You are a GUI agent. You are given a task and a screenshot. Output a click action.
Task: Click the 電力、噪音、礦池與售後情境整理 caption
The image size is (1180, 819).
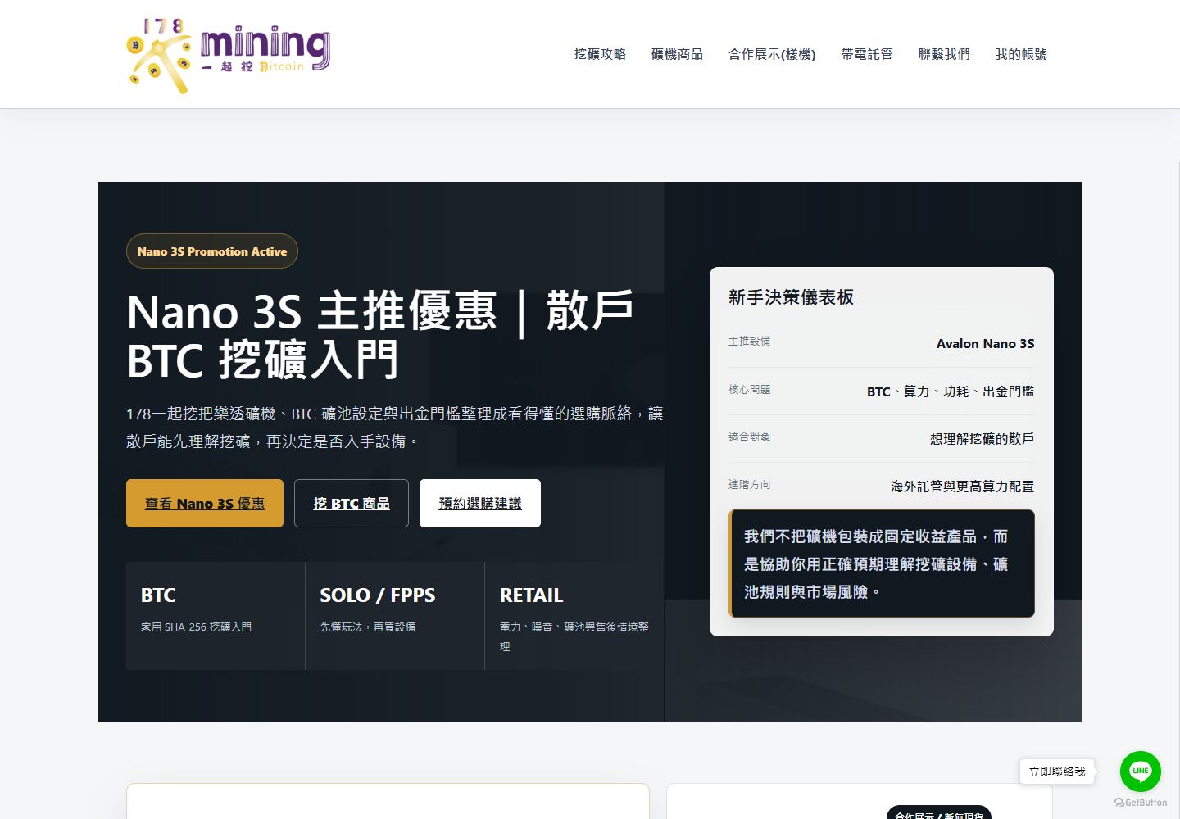[574, 636]
